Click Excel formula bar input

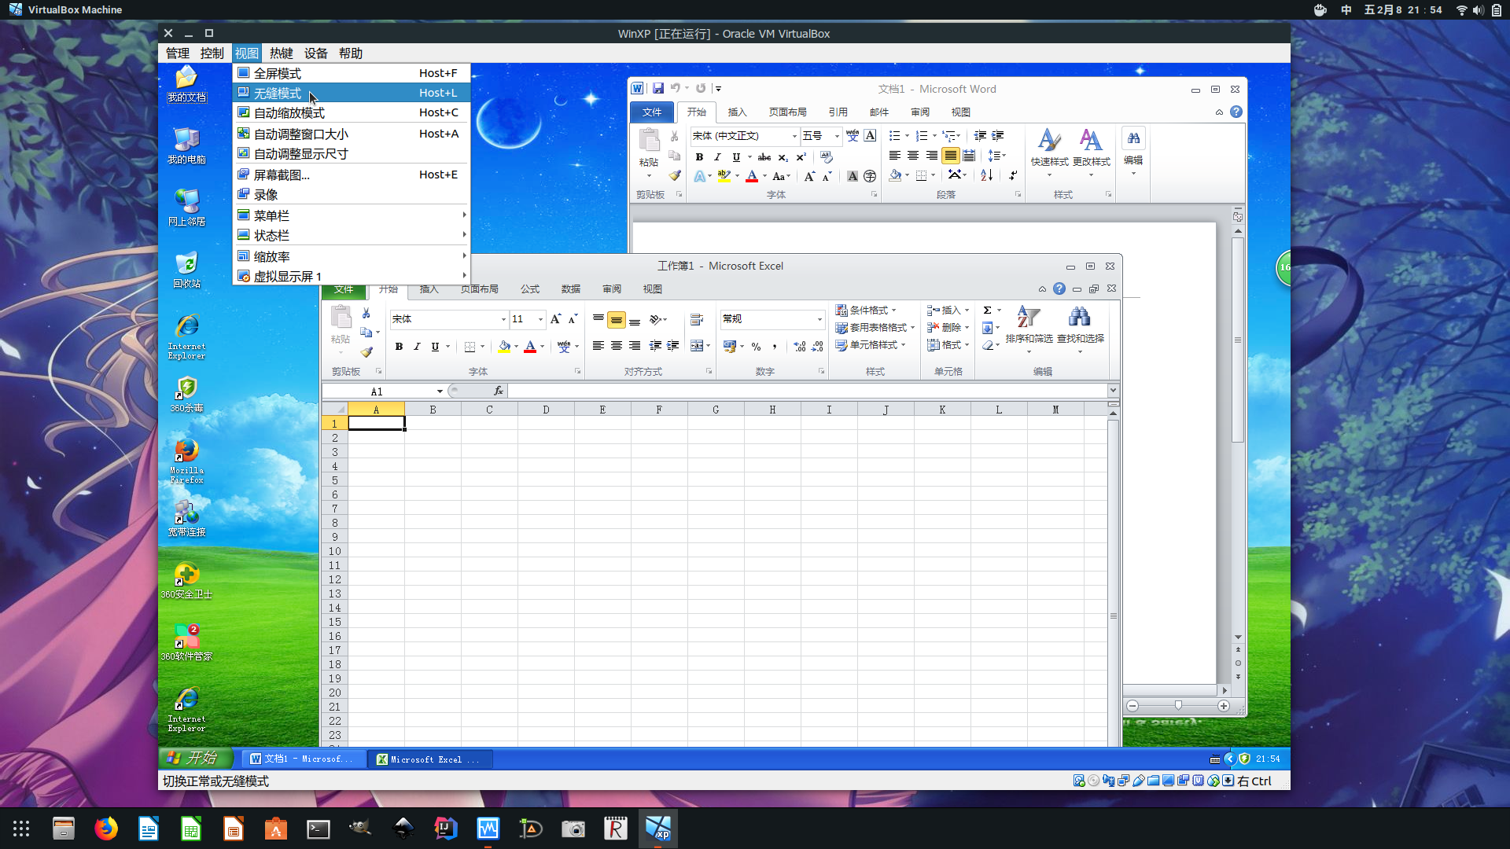pos(808,391)
